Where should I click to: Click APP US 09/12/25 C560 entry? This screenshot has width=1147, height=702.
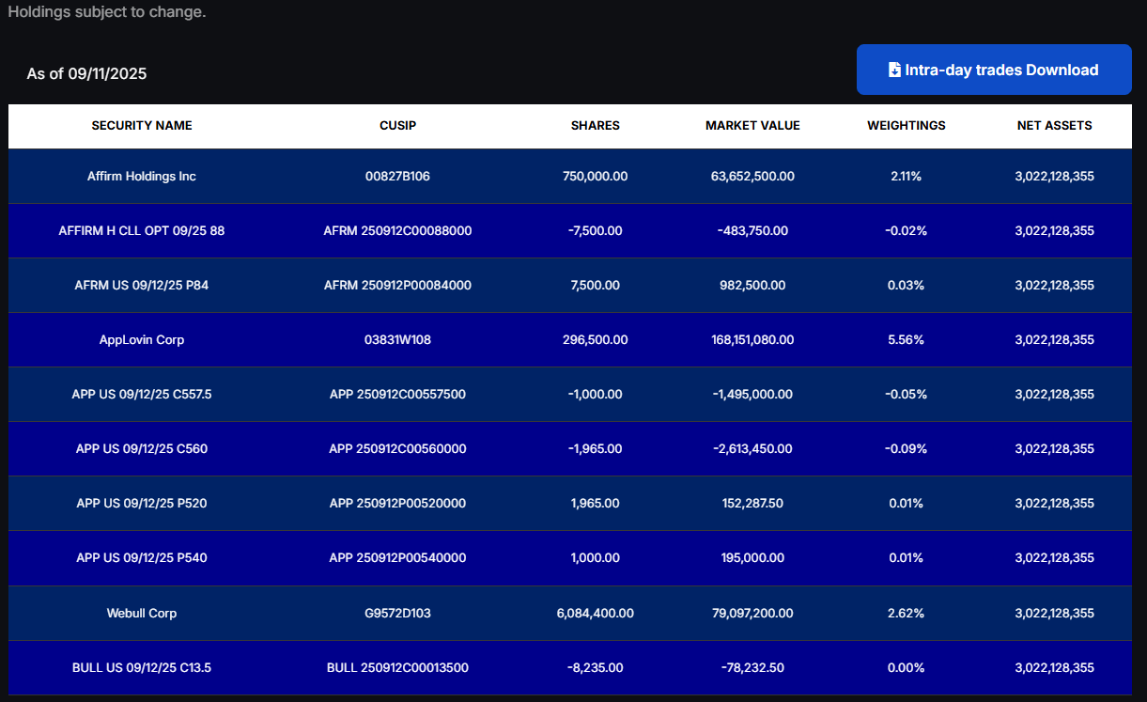[x=142, y=448]
